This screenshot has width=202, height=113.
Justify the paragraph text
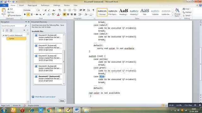tap(75, 14)
